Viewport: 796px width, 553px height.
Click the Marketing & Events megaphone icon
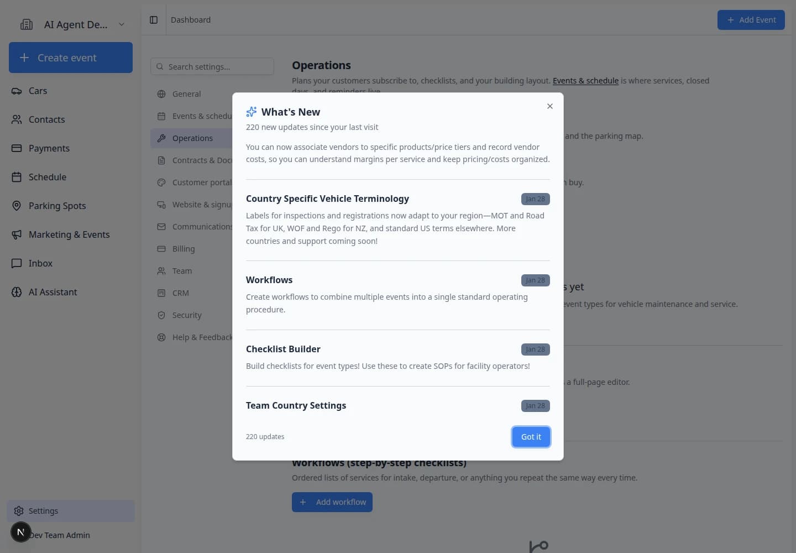[17, 234]
